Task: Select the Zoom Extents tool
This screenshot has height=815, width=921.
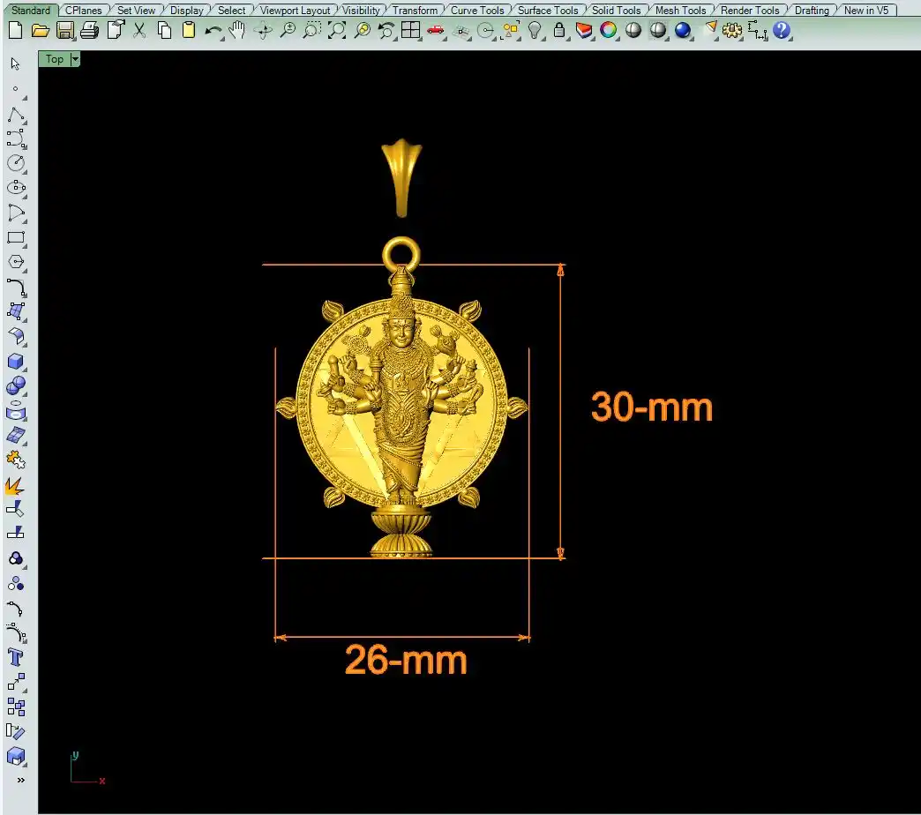Action: [x=336, y=31]
